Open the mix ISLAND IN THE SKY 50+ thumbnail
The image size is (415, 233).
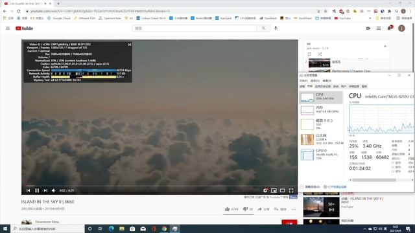point(322,207)
